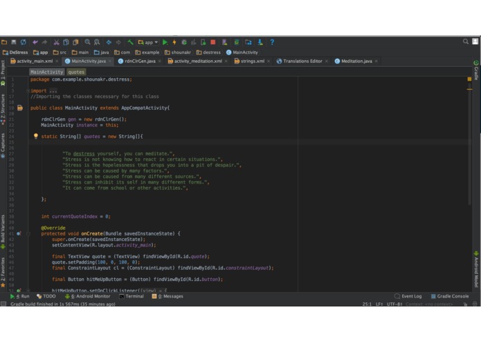Debug app with the bug icon
The width and height of the screenshot is (481, 341).
coord(184,42)
